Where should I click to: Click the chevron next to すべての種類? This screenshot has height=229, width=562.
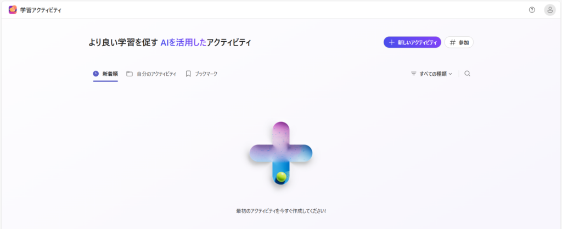[451, 74]
